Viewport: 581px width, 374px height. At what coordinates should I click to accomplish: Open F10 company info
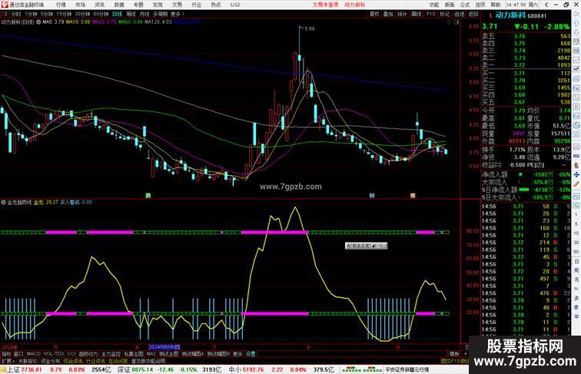pos(430,14)
